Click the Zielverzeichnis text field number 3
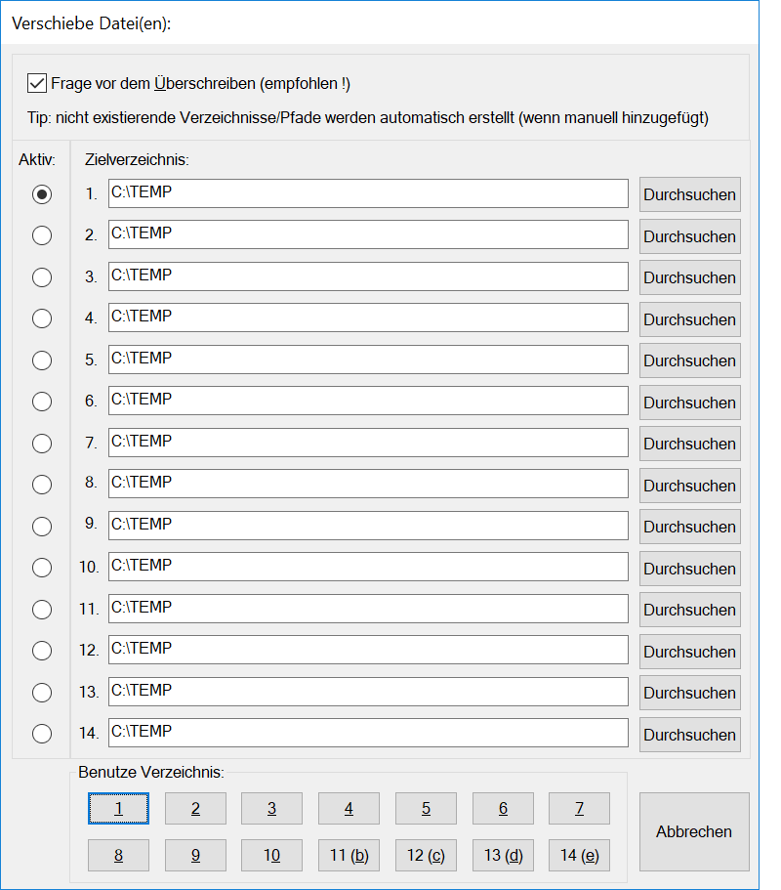Screen dimensions: 781x890 368,276
